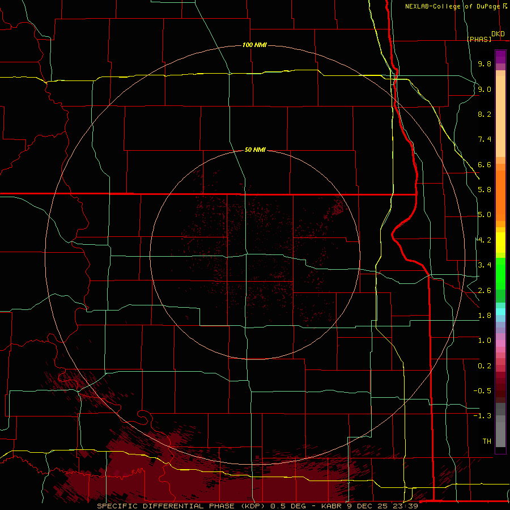This screenshot has width=510, height=510.
Task: Click the 4.2 scale value
Action: tap(484, 240)
